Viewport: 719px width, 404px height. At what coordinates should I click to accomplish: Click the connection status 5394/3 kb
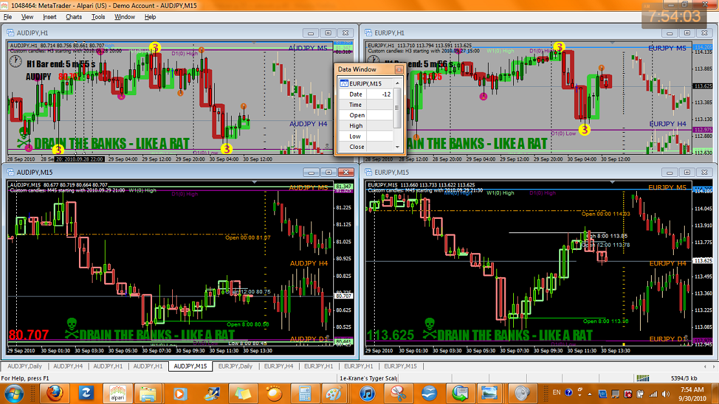(683, 378)
